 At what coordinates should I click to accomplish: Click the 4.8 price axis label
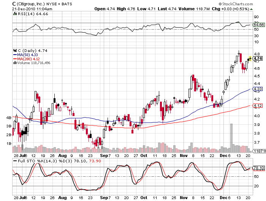tap(256, 54)
